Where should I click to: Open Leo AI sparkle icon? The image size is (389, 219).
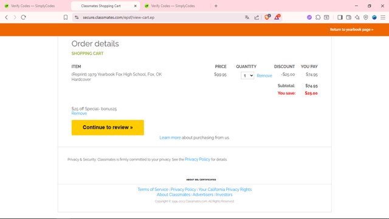pyautogui.click(x=357, y=18)
